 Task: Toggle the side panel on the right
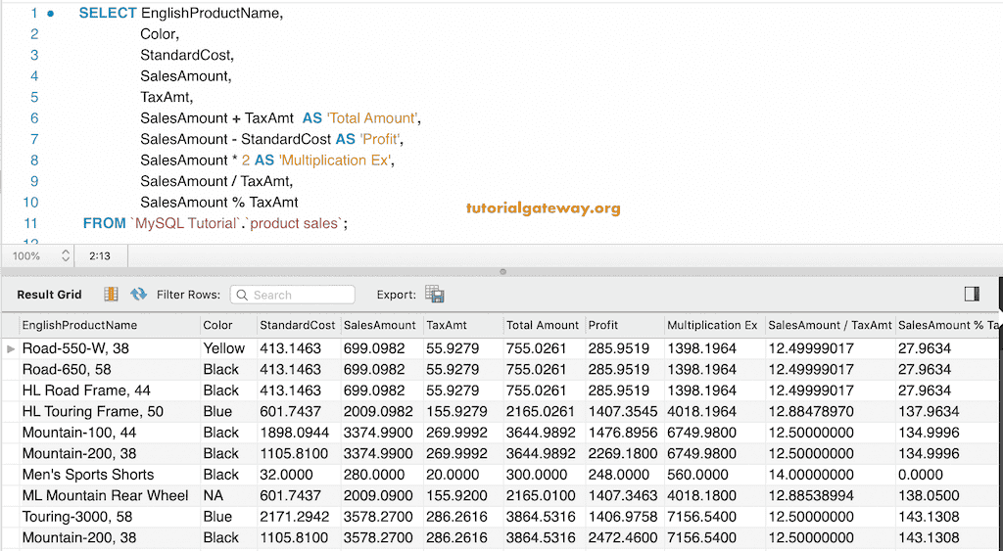pos(972,294)
